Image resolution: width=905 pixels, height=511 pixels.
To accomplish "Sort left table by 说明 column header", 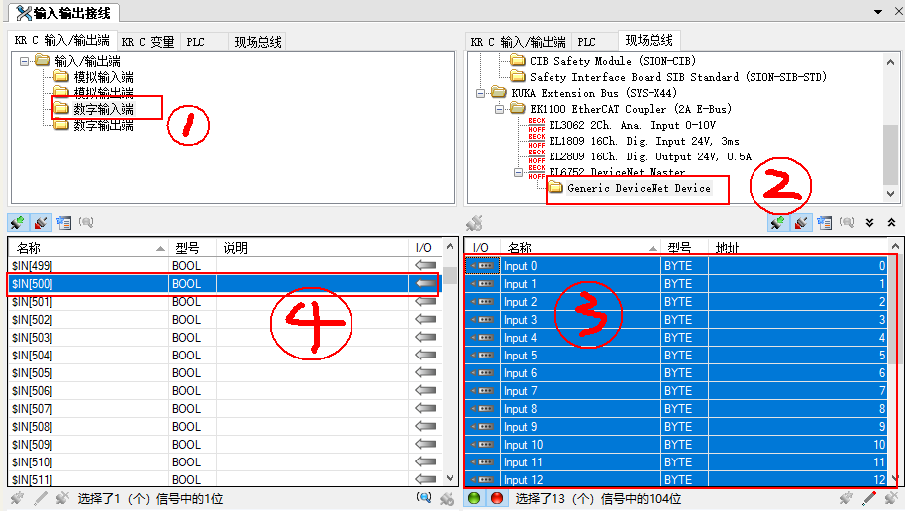I will point(312,248).
